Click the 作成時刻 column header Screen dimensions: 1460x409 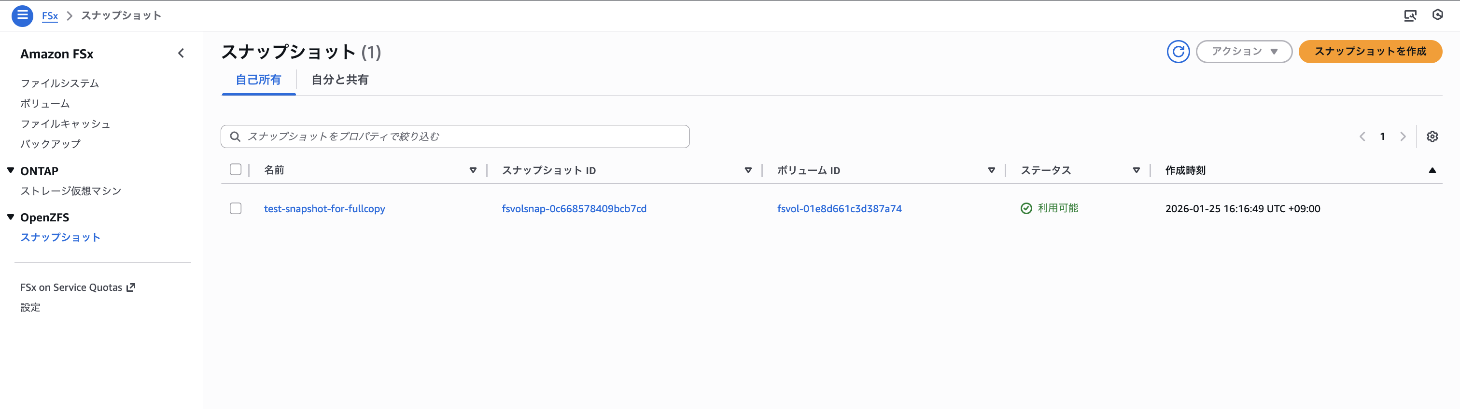tap(1185, 171)
